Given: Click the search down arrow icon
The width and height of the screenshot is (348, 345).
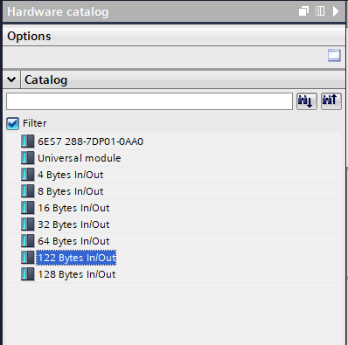Looking at the screenshot, I should 307,101.
